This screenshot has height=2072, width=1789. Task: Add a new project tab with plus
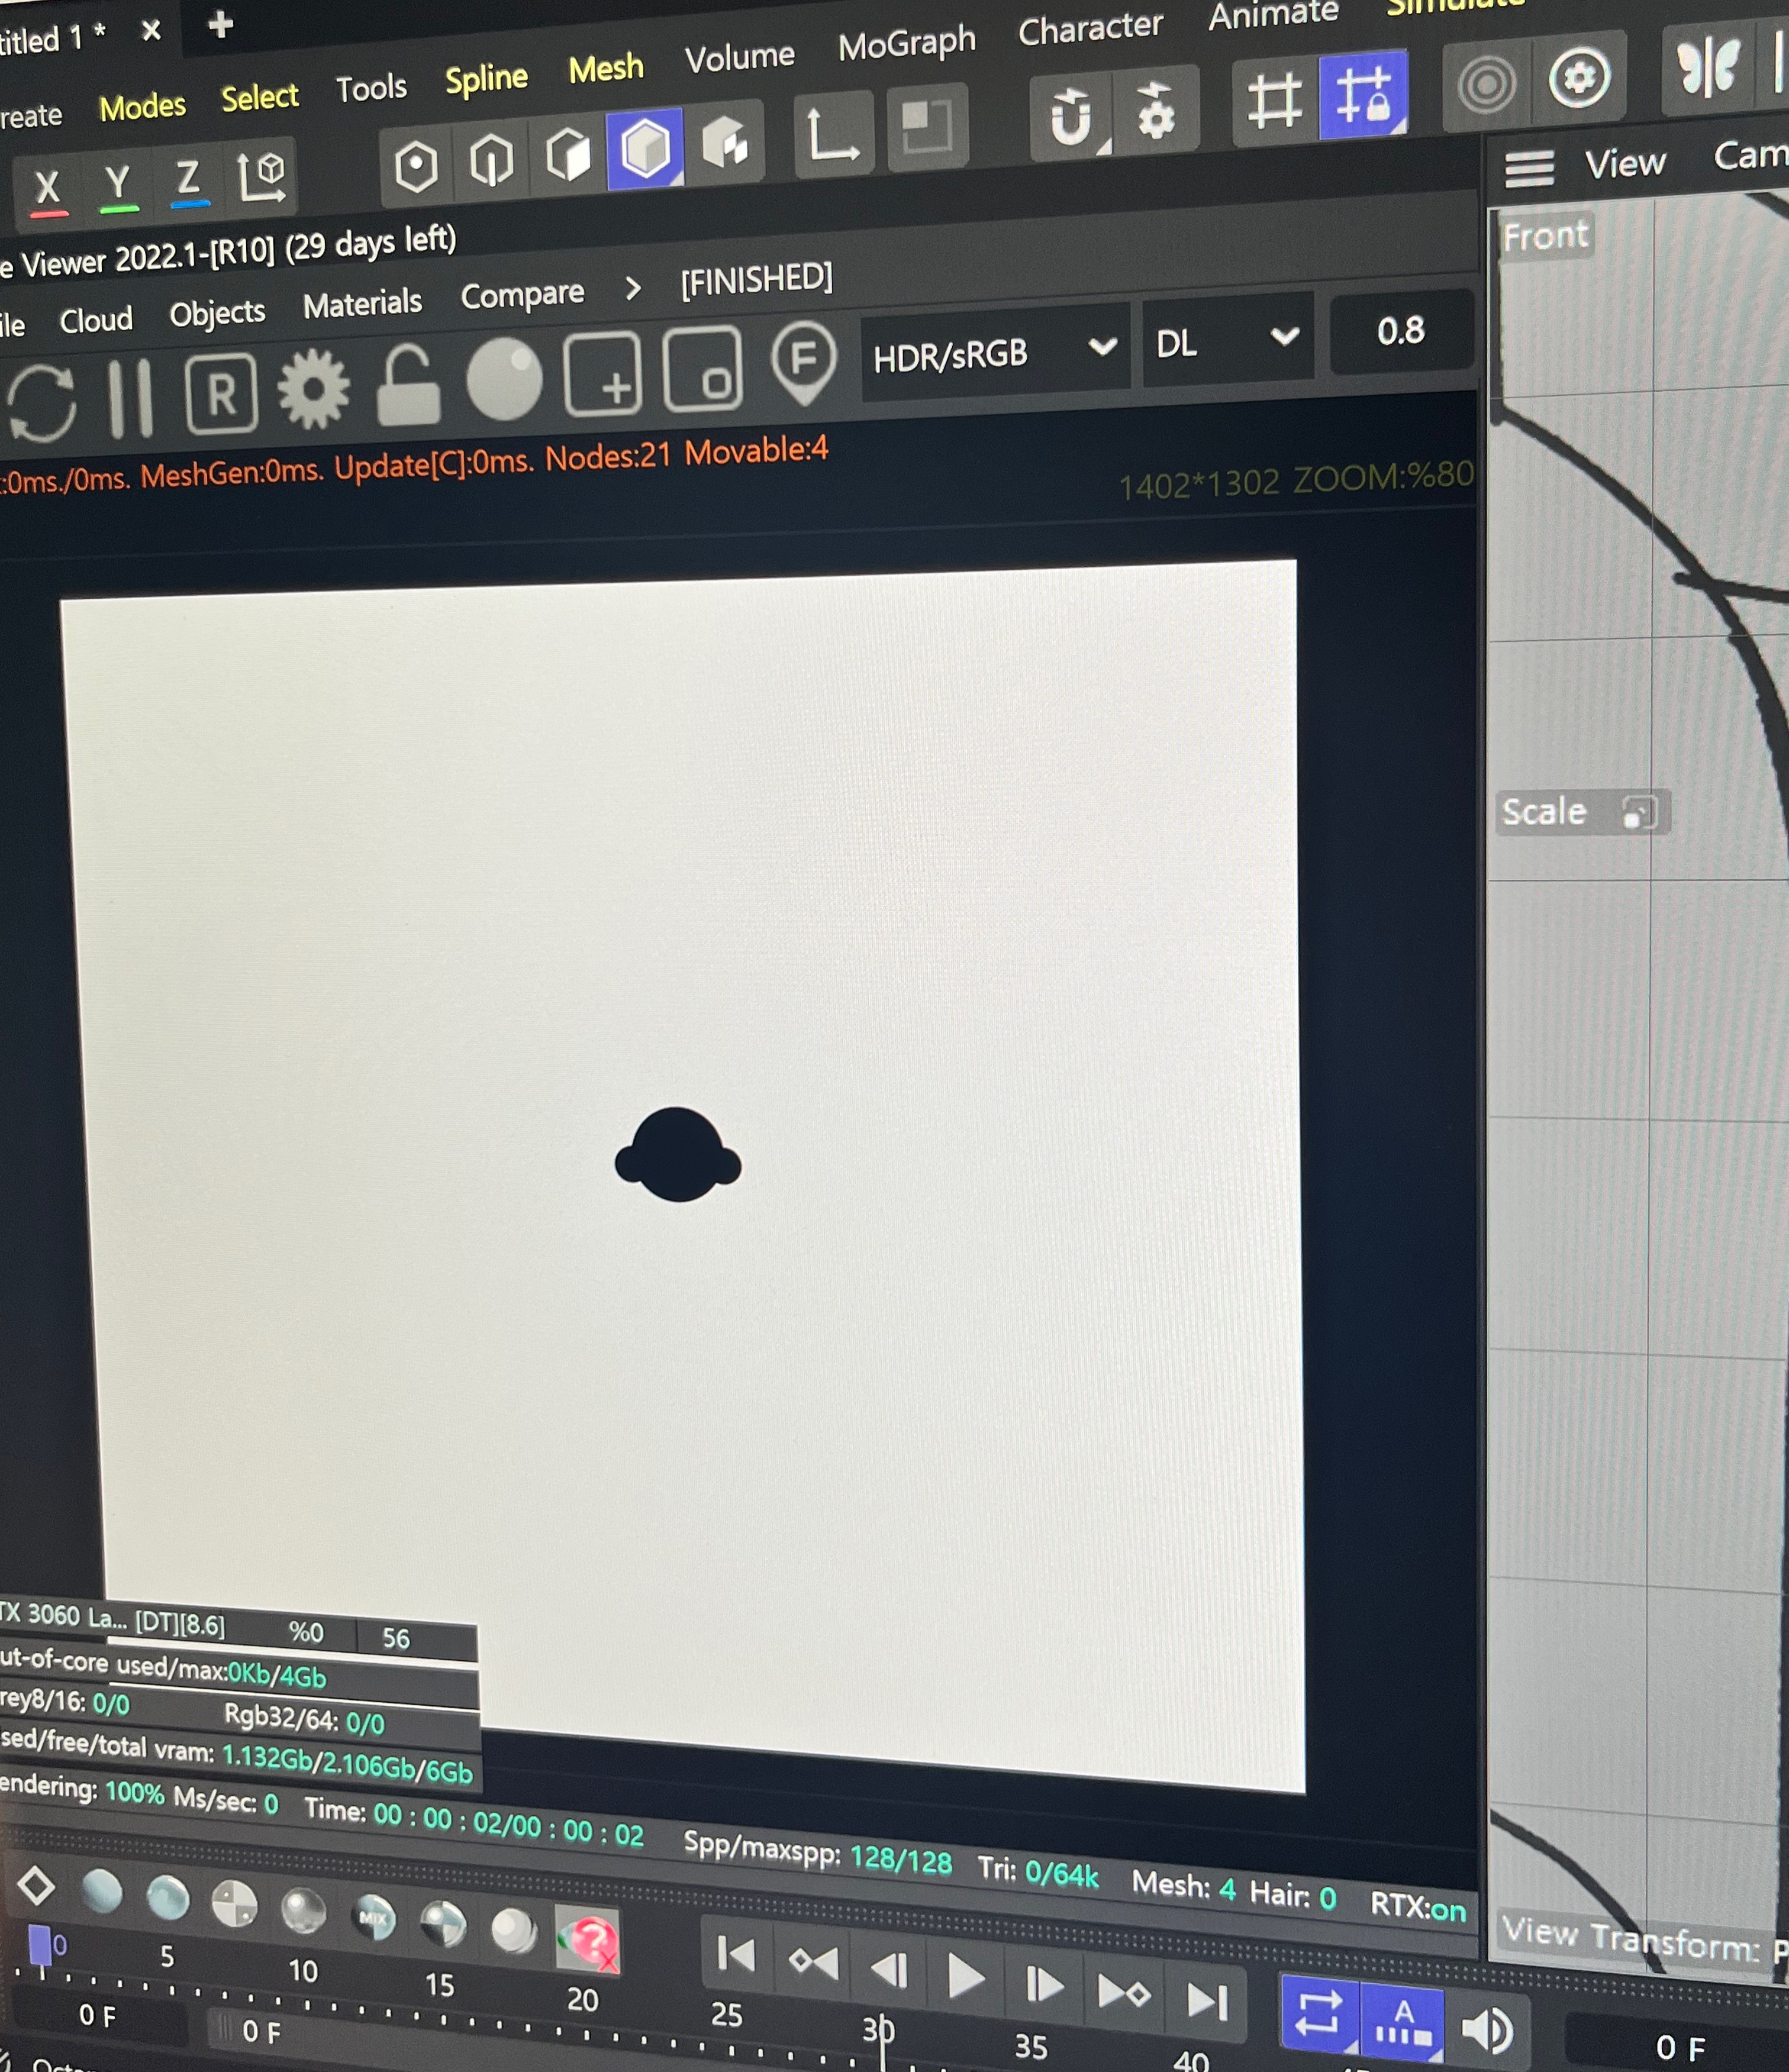[221, 25]
